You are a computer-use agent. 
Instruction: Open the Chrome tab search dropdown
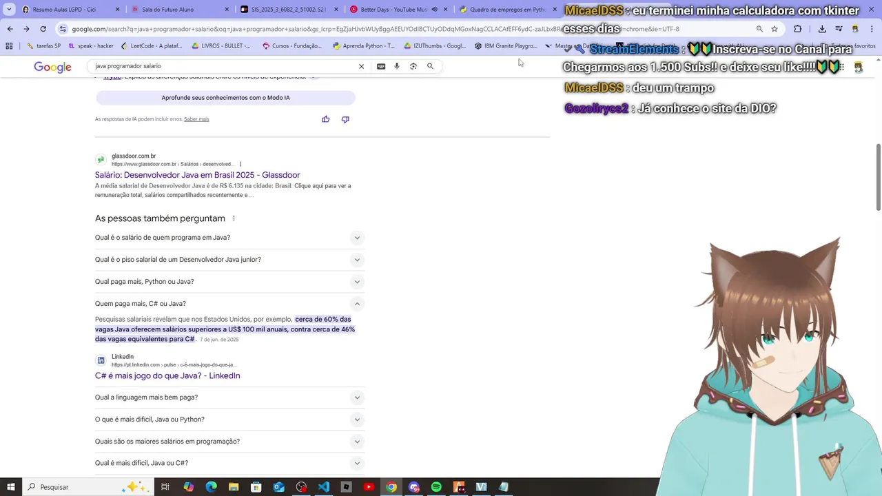click(x=9, y=10)
